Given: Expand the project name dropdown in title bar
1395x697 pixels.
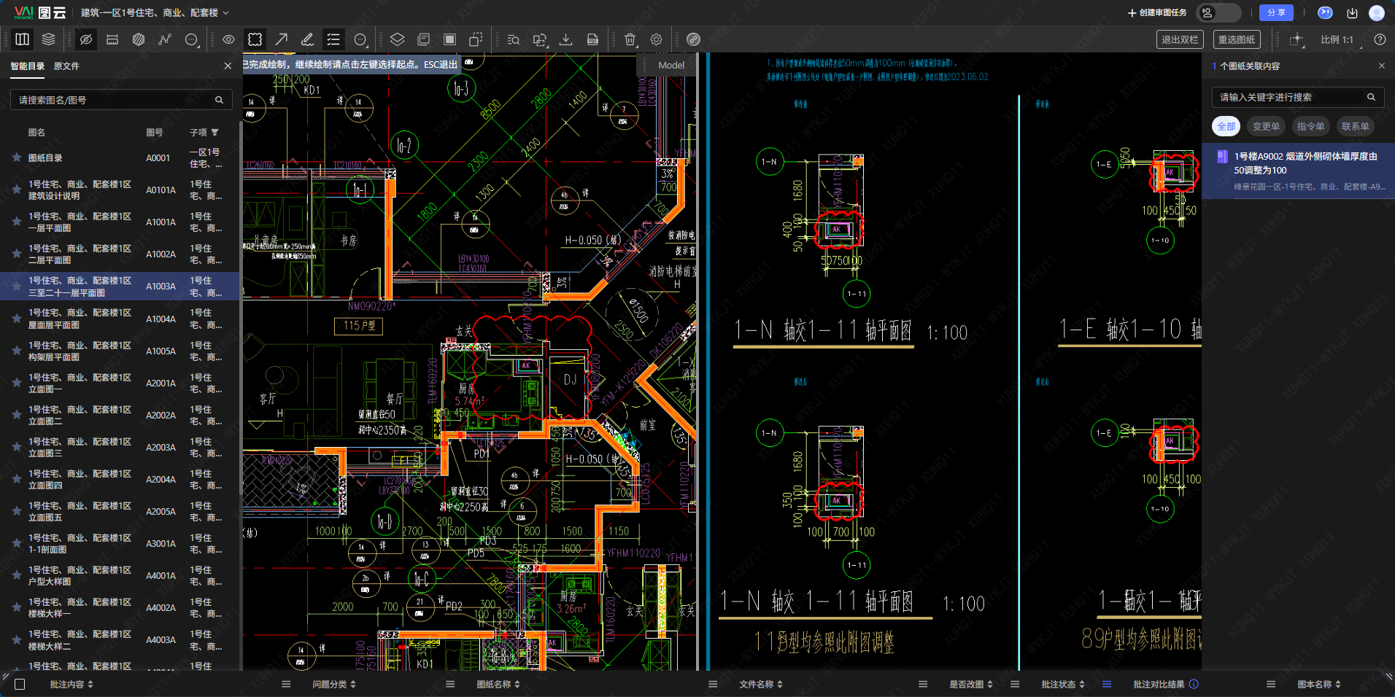Looking at the screenshot, I should [x=225, y=12].
